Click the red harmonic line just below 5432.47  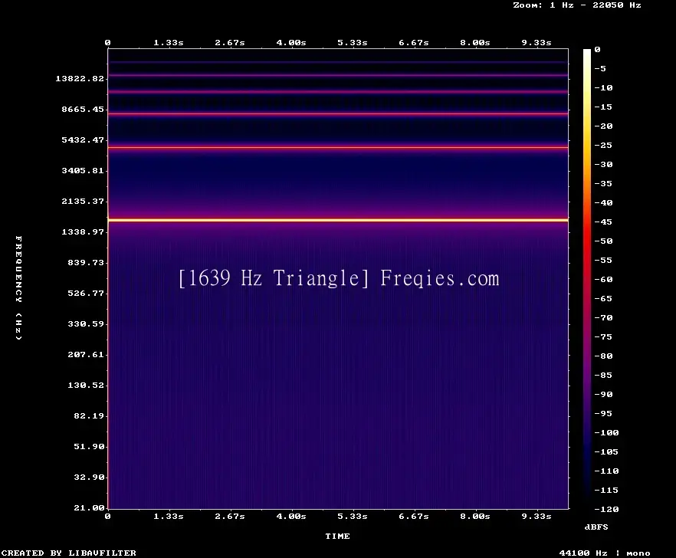[338, 147]
